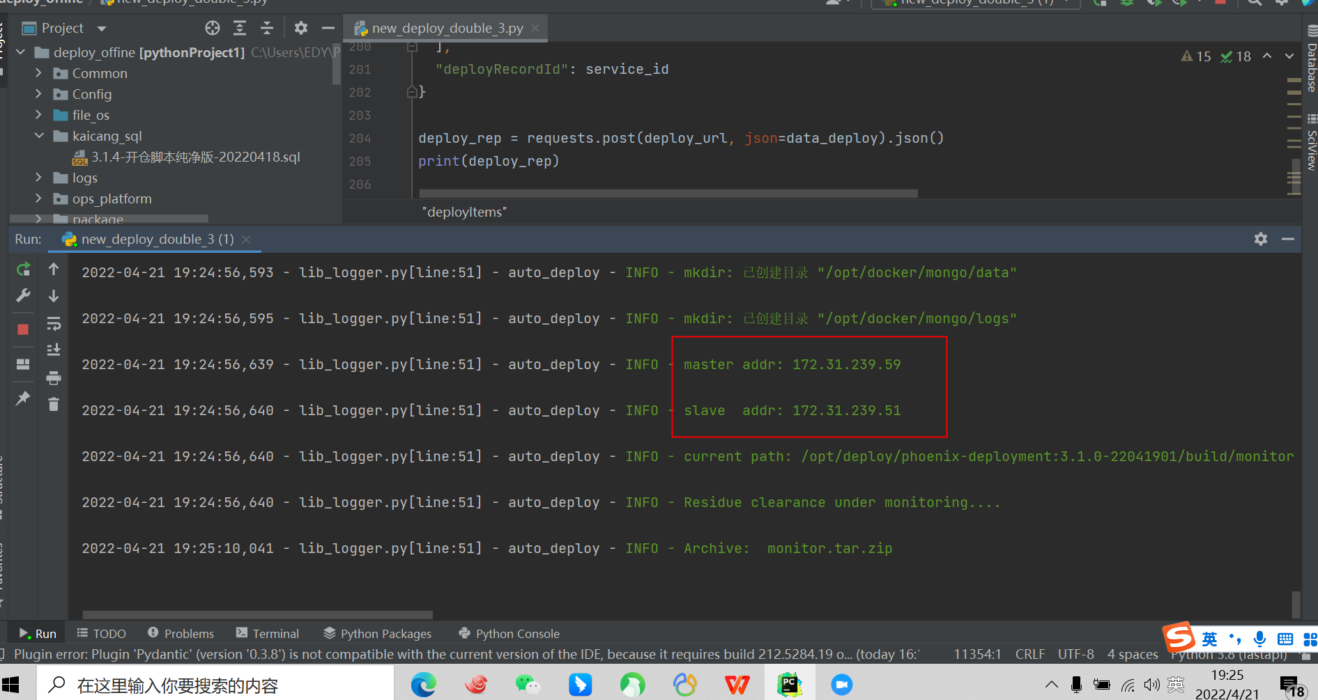Image resolution: width=1318 pixels, height=700 pixels.
Task: Jump up the stack trace with up arrow
Action: tap(54, 269)
